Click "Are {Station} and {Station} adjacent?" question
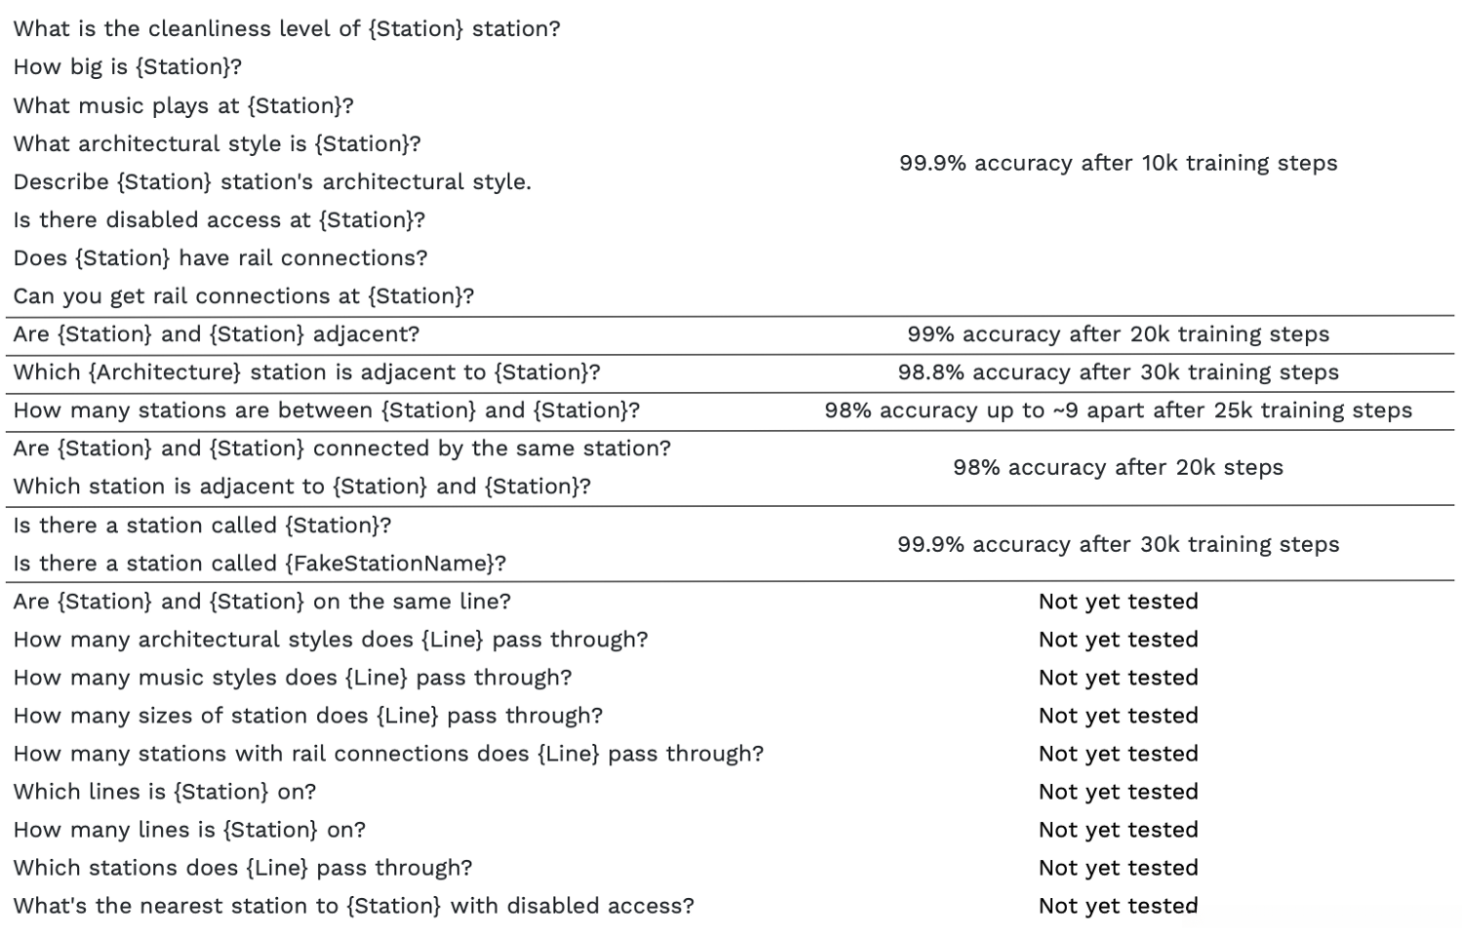The image size is (1463, 936). (x=216, y=334)
